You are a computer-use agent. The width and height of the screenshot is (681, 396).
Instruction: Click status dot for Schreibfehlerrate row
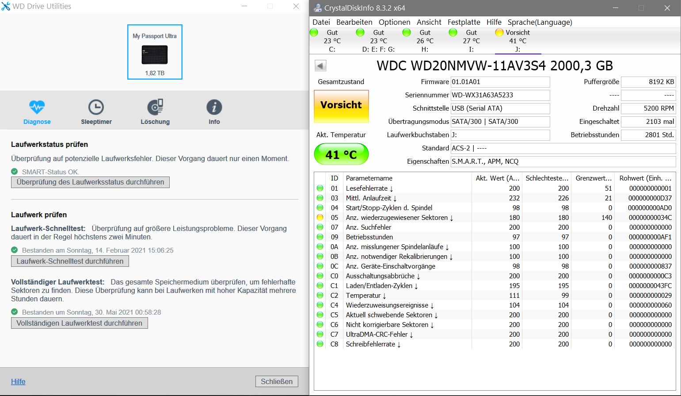click(x=320, y=344)
